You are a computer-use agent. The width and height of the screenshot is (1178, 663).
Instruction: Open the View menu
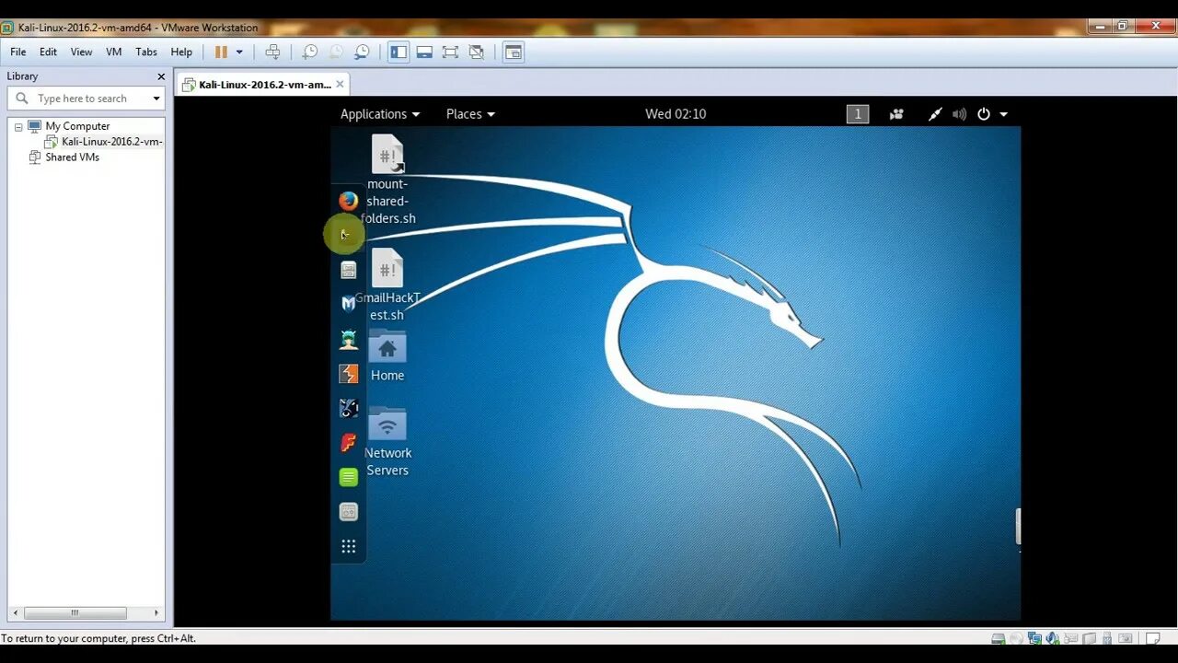(81, 52)
